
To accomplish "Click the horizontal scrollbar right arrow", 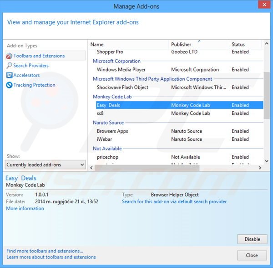I will (260, 168).
